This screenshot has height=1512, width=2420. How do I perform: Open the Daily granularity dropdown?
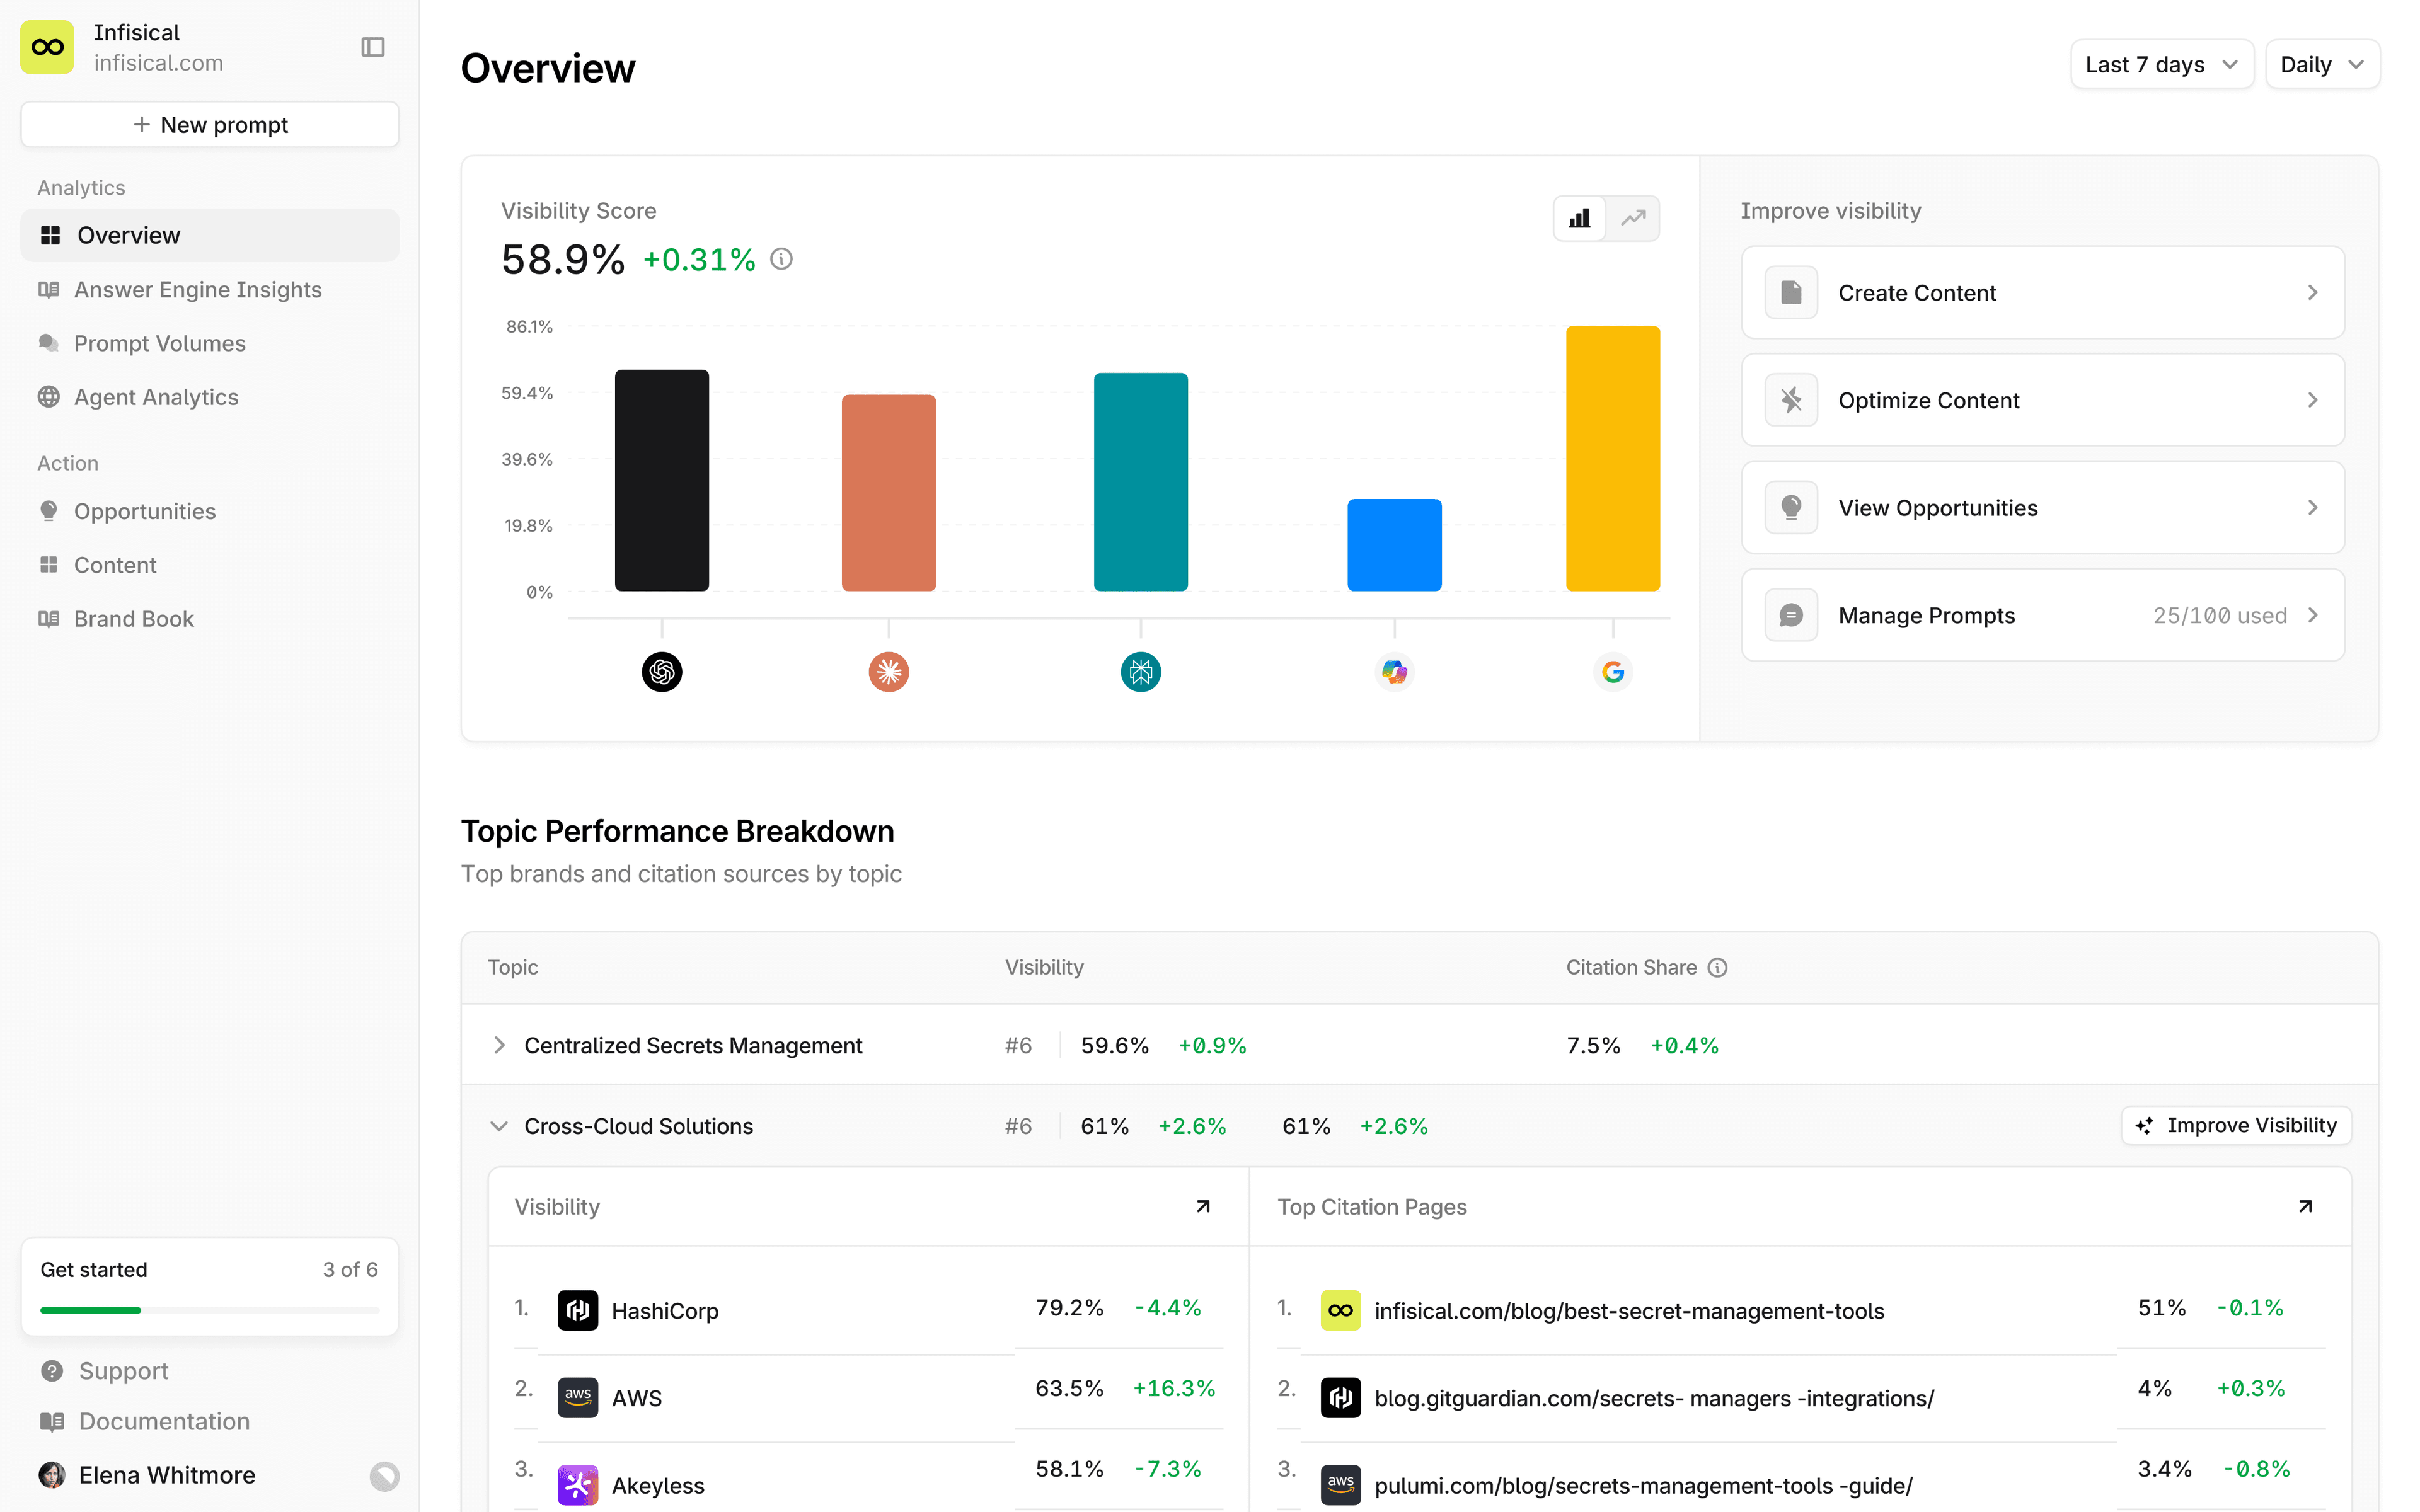pos(2321,65)
